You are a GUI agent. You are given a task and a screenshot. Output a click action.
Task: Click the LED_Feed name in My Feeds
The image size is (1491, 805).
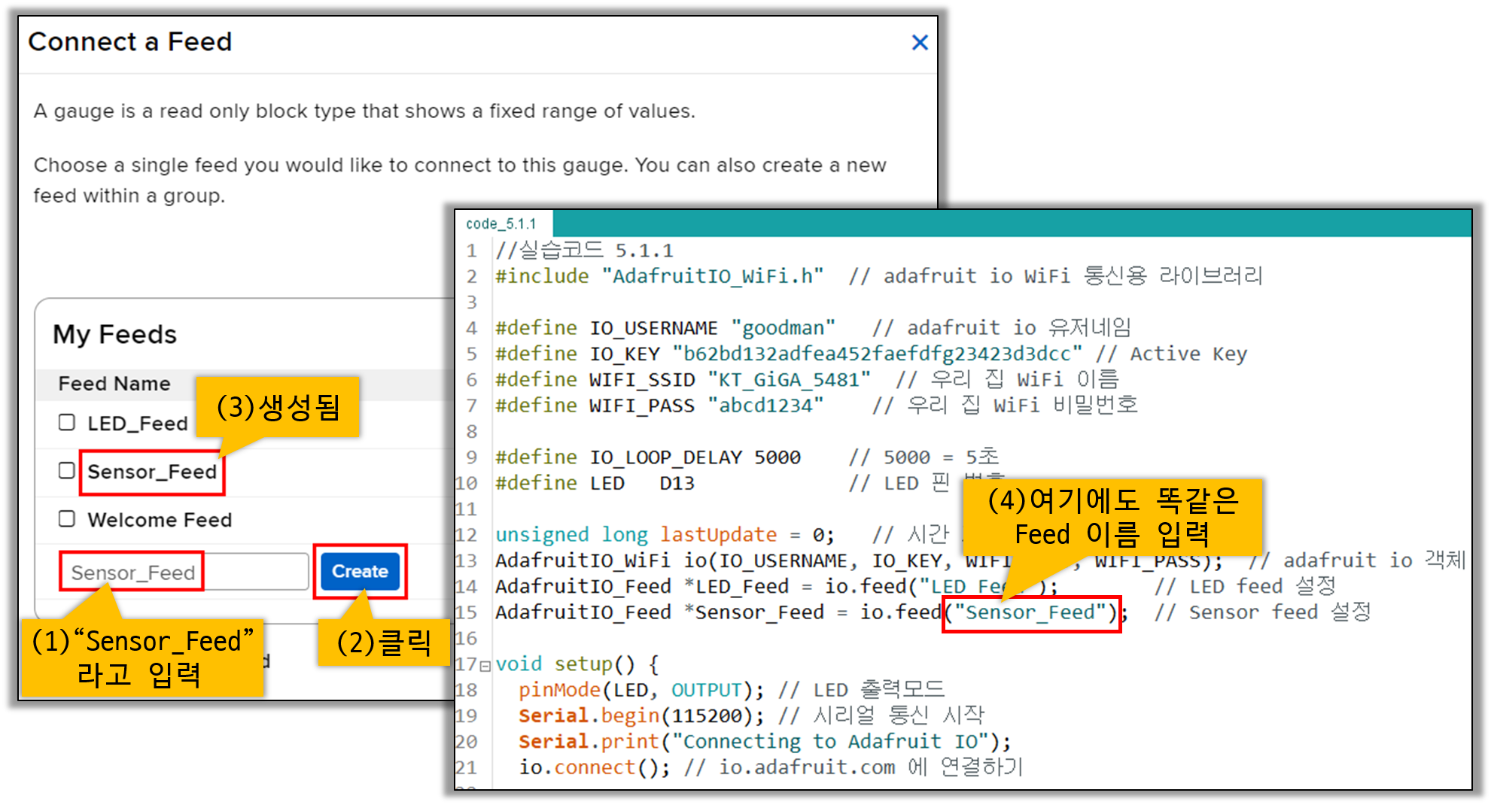138,424
